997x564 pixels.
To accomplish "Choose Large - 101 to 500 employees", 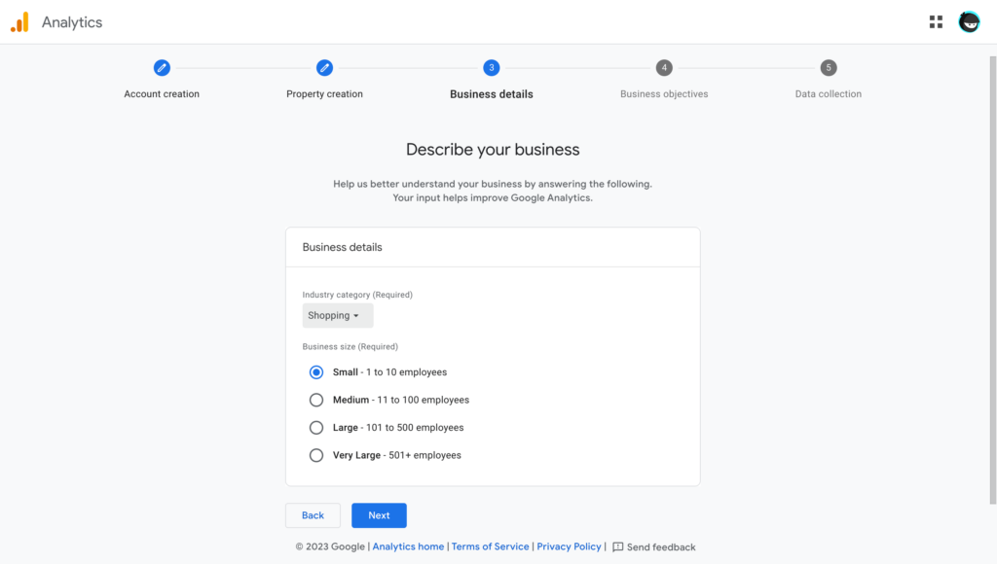I will pos(315,427).
